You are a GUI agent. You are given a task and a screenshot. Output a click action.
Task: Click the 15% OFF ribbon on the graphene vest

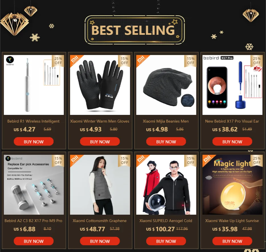(x=124, y=160)
